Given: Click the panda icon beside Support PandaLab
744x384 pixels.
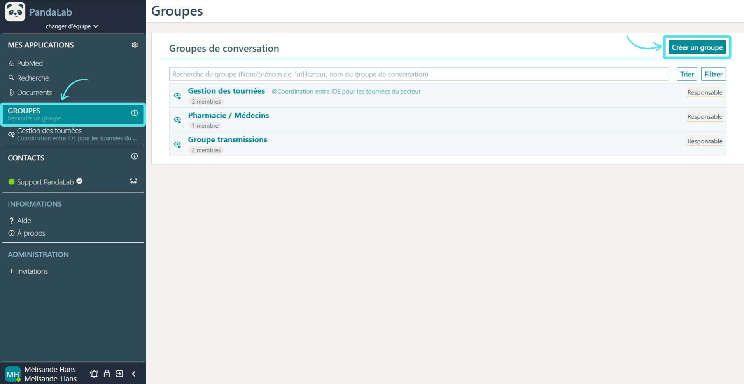Looking at the screenshot, I should [133, 181].
